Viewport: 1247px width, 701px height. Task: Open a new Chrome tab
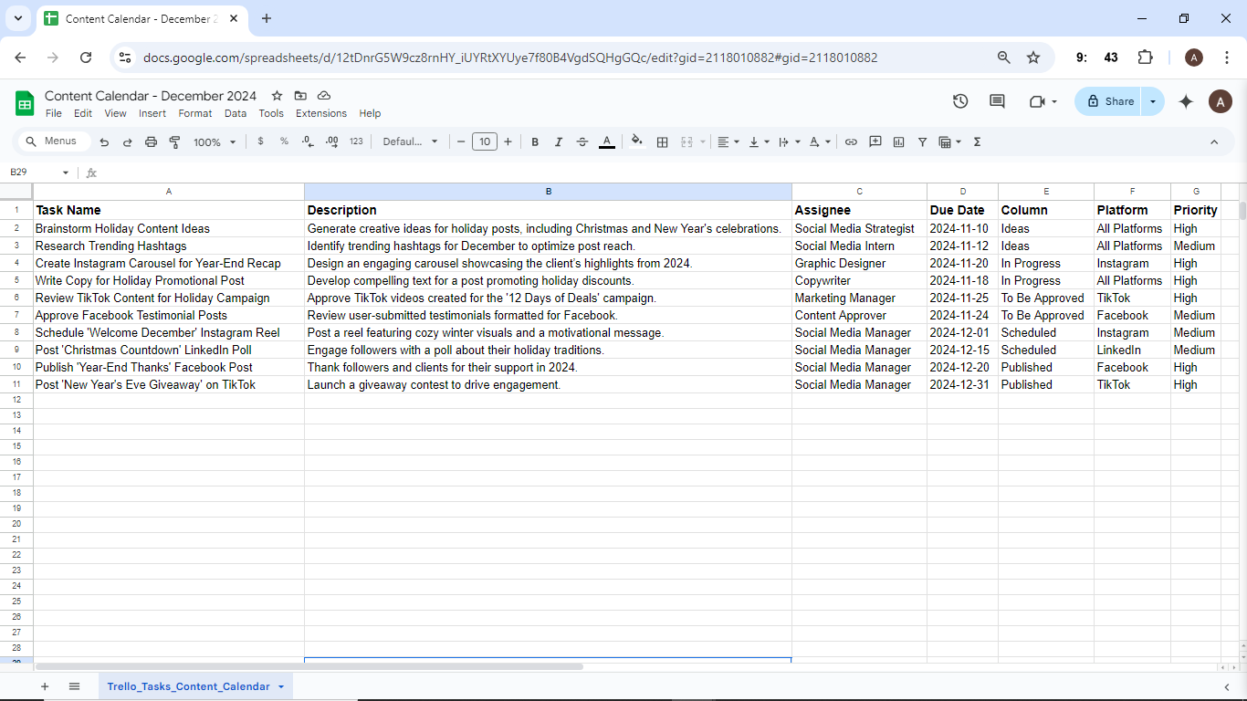[267, 18]
